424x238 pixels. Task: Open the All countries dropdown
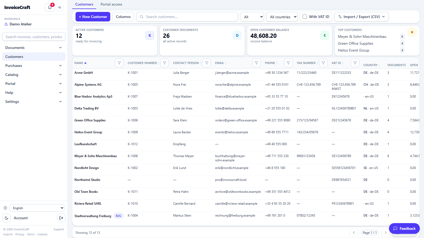[282, 17]
